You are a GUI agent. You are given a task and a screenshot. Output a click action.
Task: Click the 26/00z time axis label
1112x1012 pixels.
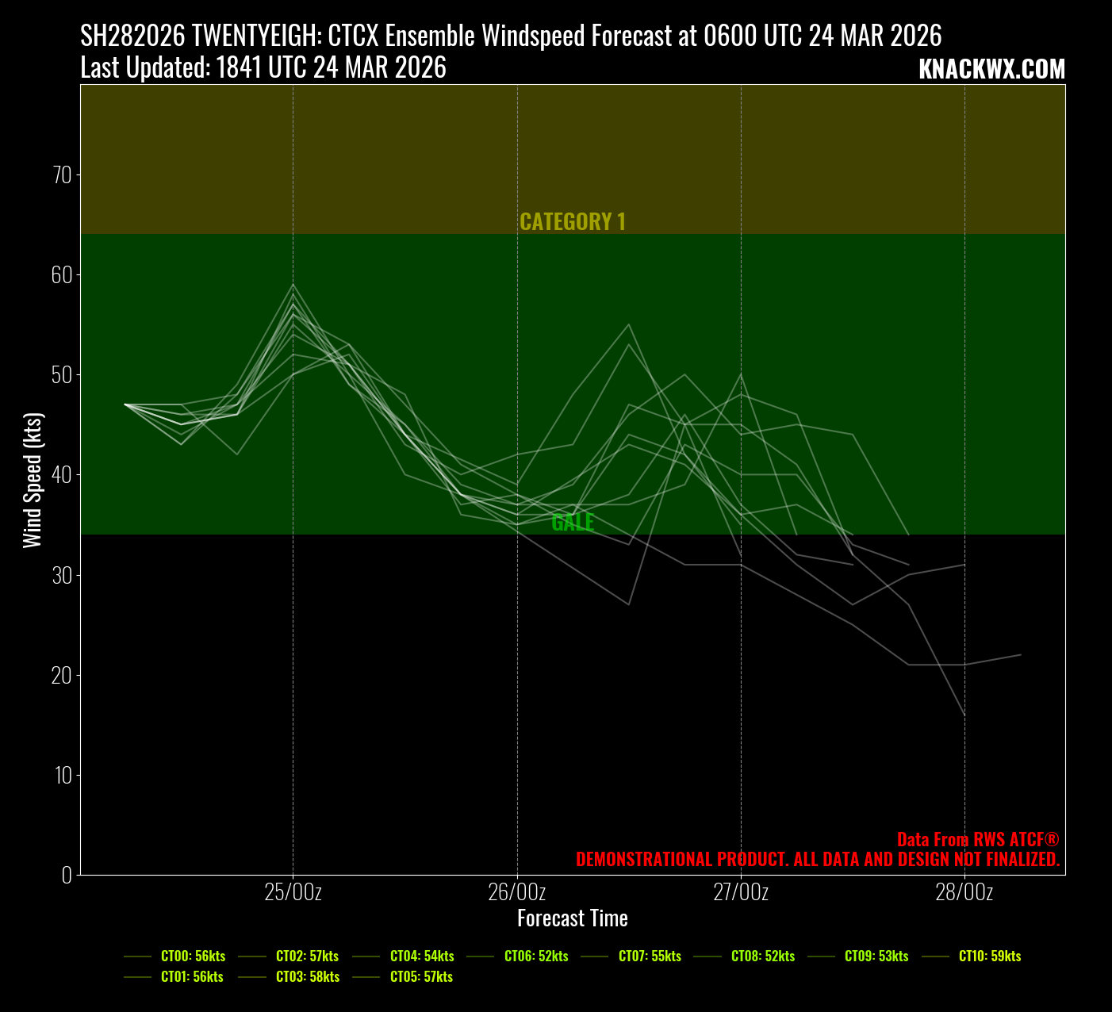[517, 892]
